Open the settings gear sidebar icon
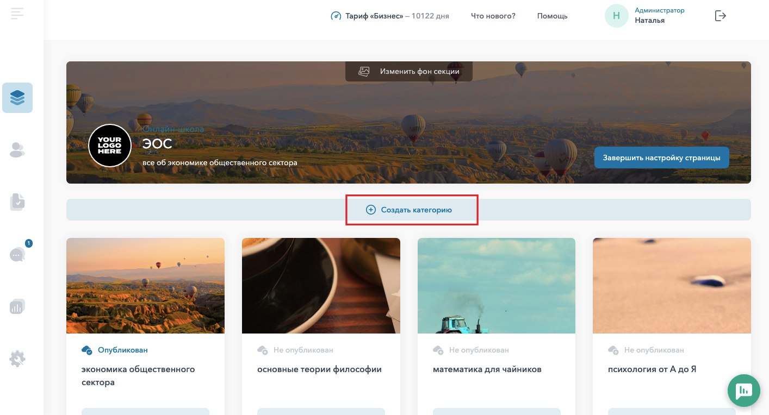 (x=17, y=359)
